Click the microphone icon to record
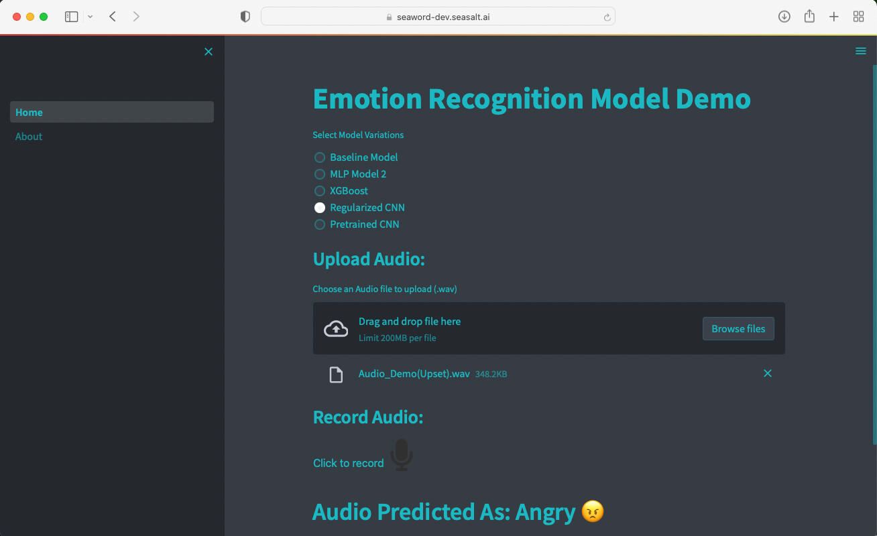Viewport: 877px width, 536px height. (402, 455)
